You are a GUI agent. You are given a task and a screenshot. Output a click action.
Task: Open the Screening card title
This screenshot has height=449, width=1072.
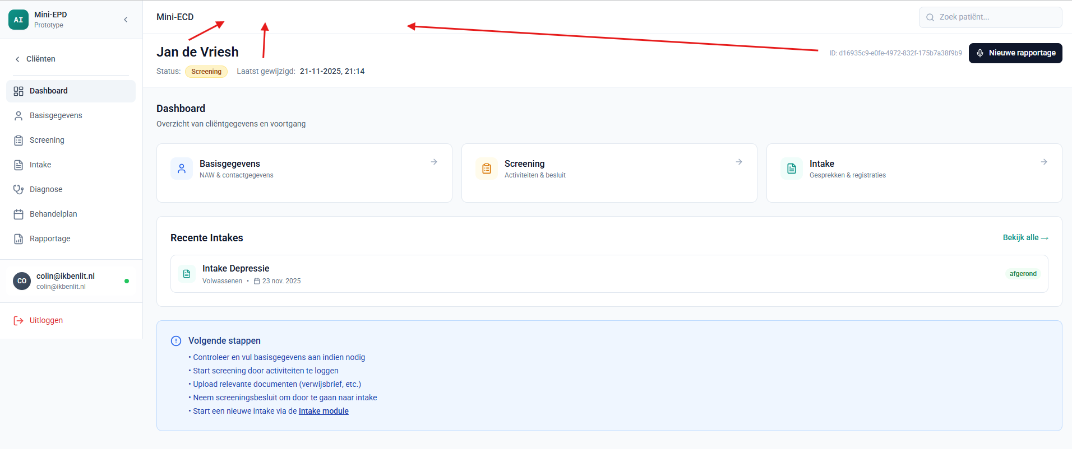click(x=525, y=164)
